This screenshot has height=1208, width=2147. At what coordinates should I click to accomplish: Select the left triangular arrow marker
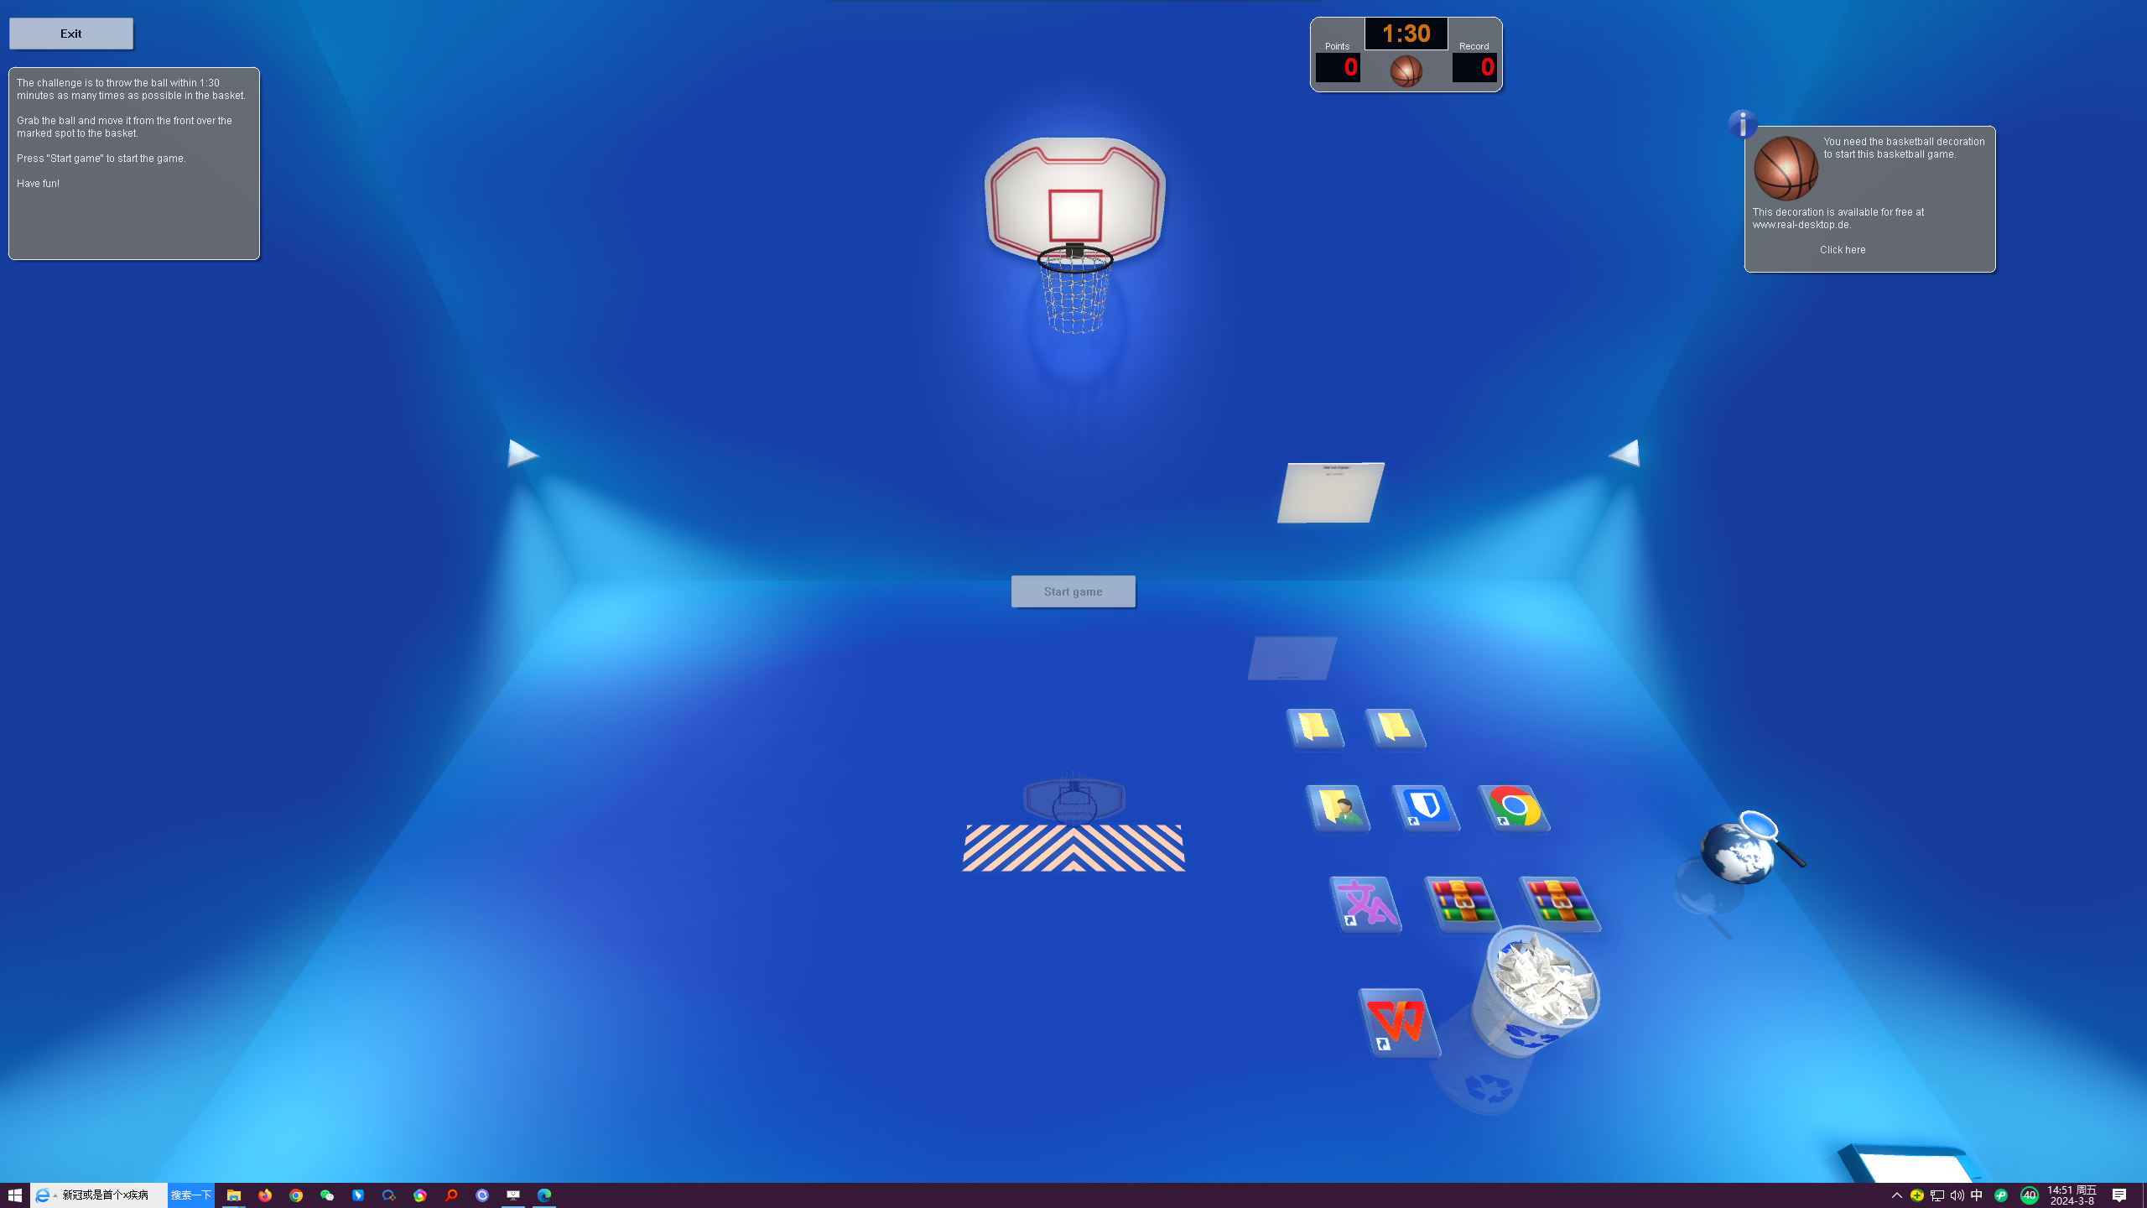(x=522, y=453)
